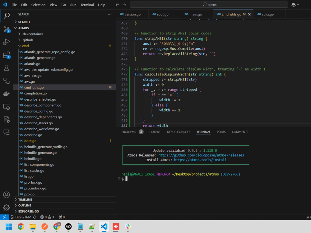
Task: Expand the .devcontainer folder
Action: [33, 34]
